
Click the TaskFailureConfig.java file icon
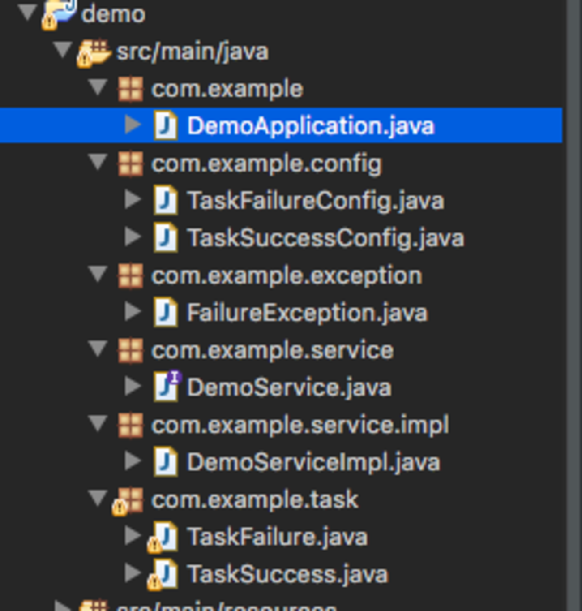pyautogui.click(x=166, y=201)
